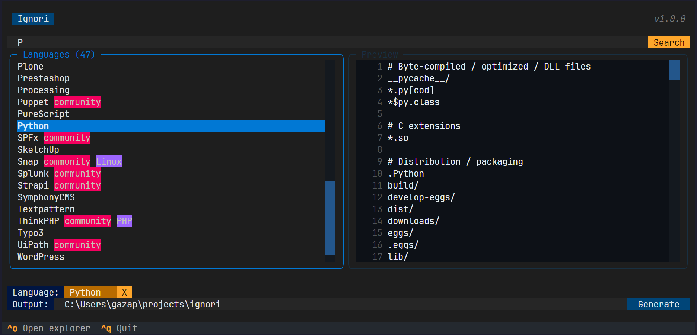This screenshot has width=697, height=335.
Task: Pick the UiPath community entry
Action: (x=171, y=245)
